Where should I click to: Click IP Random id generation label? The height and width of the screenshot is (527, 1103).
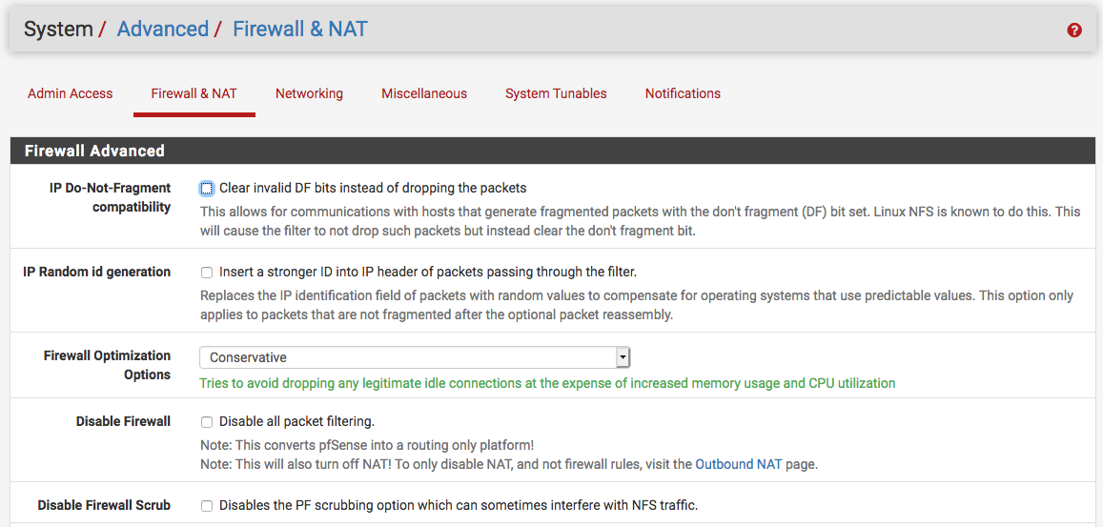tap(97, 273)
